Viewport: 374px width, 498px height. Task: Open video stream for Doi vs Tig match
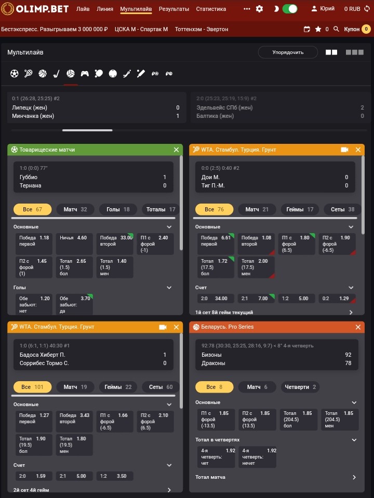point(344,150)
